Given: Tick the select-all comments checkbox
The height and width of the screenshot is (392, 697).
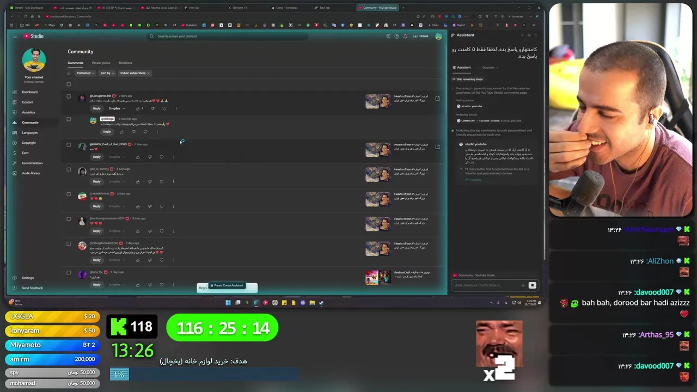Looking at the screenshot, I should pyautogui.click(x=69, y=84).
